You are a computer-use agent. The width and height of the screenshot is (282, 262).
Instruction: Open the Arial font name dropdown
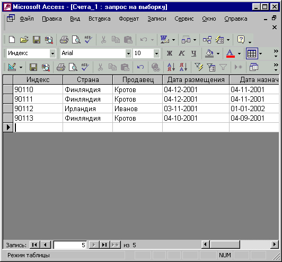(128, 53)
